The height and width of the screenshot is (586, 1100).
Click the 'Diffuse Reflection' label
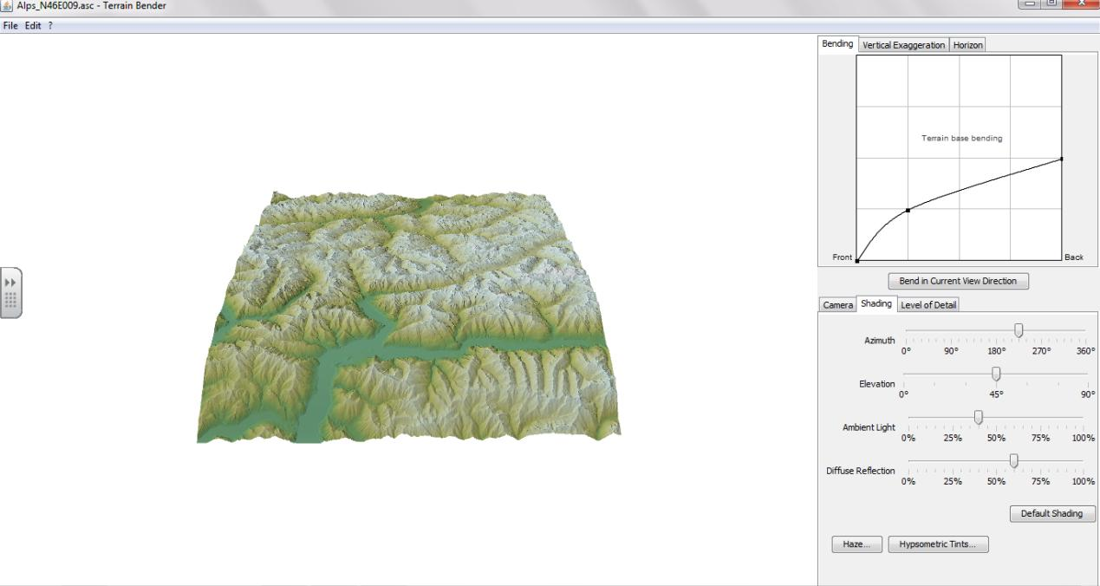coord(860,471)
